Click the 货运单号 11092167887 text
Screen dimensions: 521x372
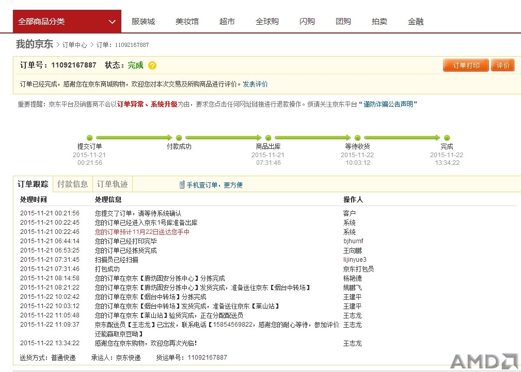[x=192, y=358]
